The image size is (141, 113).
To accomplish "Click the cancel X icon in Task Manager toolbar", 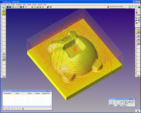I will [9, 109].
